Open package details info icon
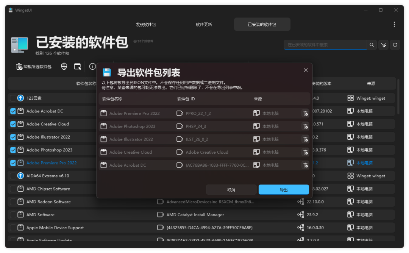This screenshot has height=253, width=409. point(92,67)
